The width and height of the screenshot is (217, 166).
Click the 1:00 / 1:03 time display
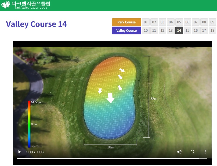click(35, 152)
